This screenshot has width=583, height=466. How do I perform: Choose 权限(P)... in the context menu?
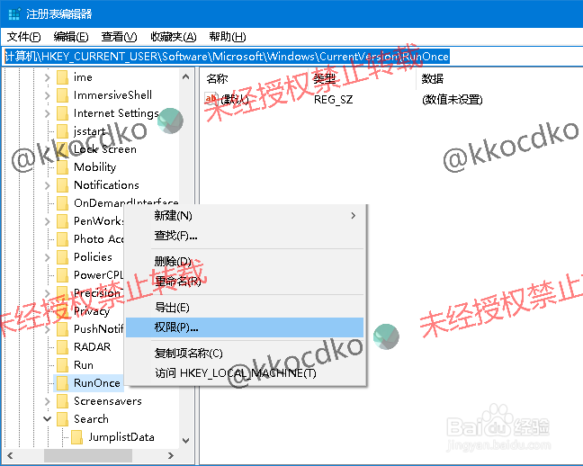coord(245,327)
